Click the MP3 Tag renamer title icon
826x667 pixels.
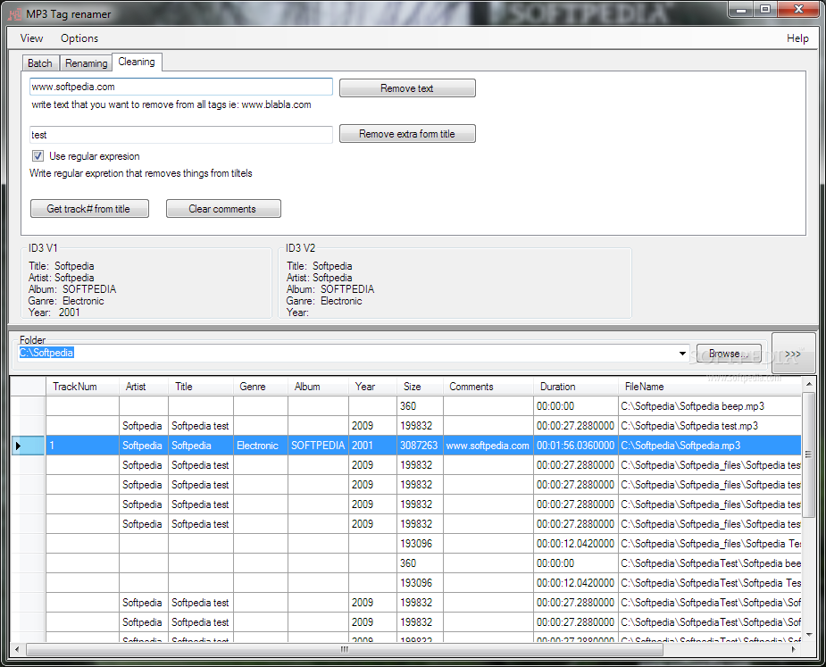tap(15, 14)
